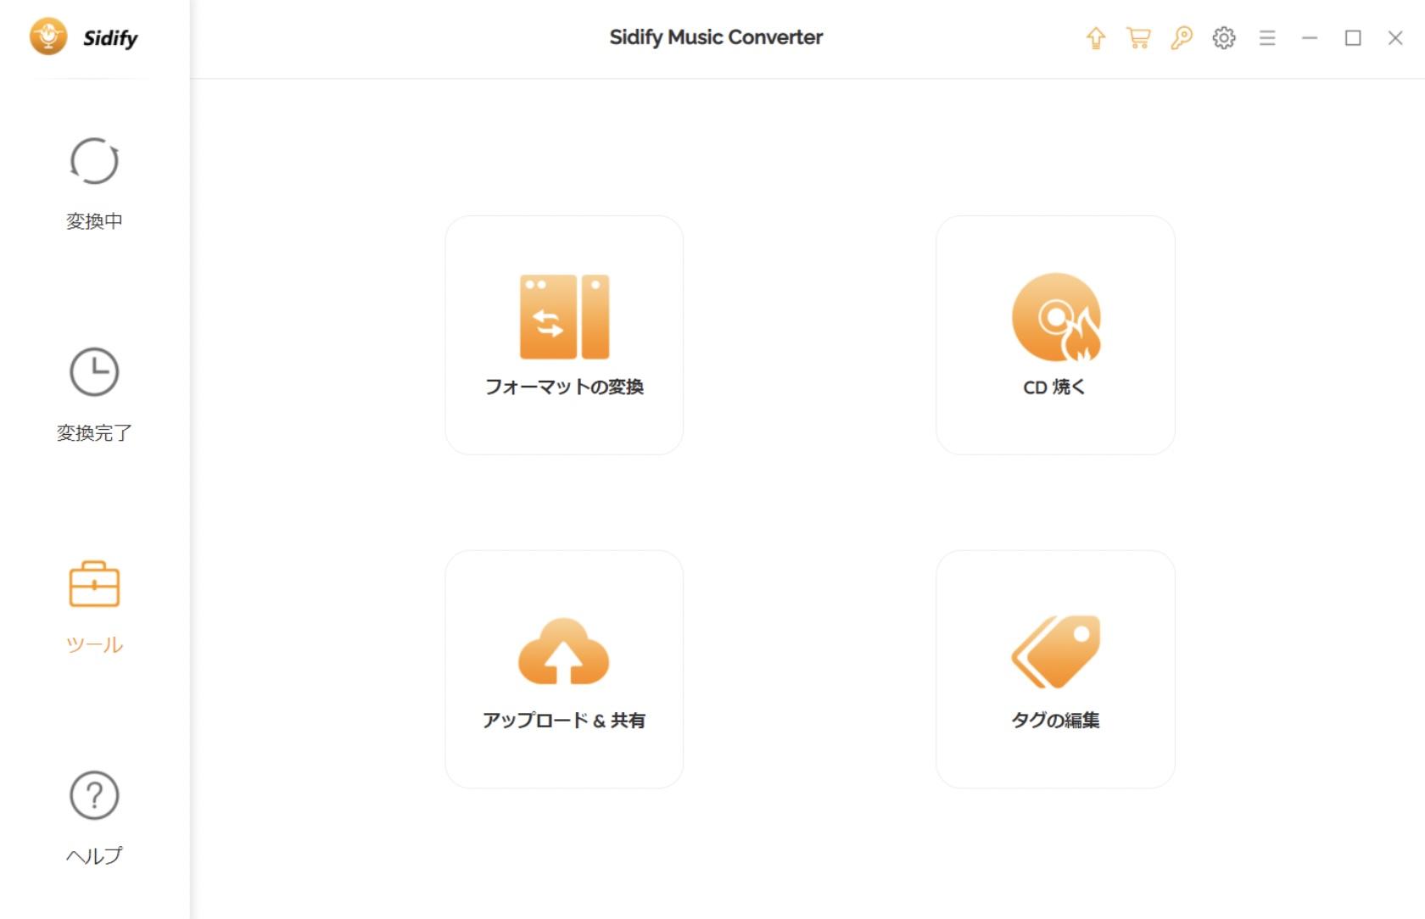Open the タグの編集 tag editor tool

1055,669
